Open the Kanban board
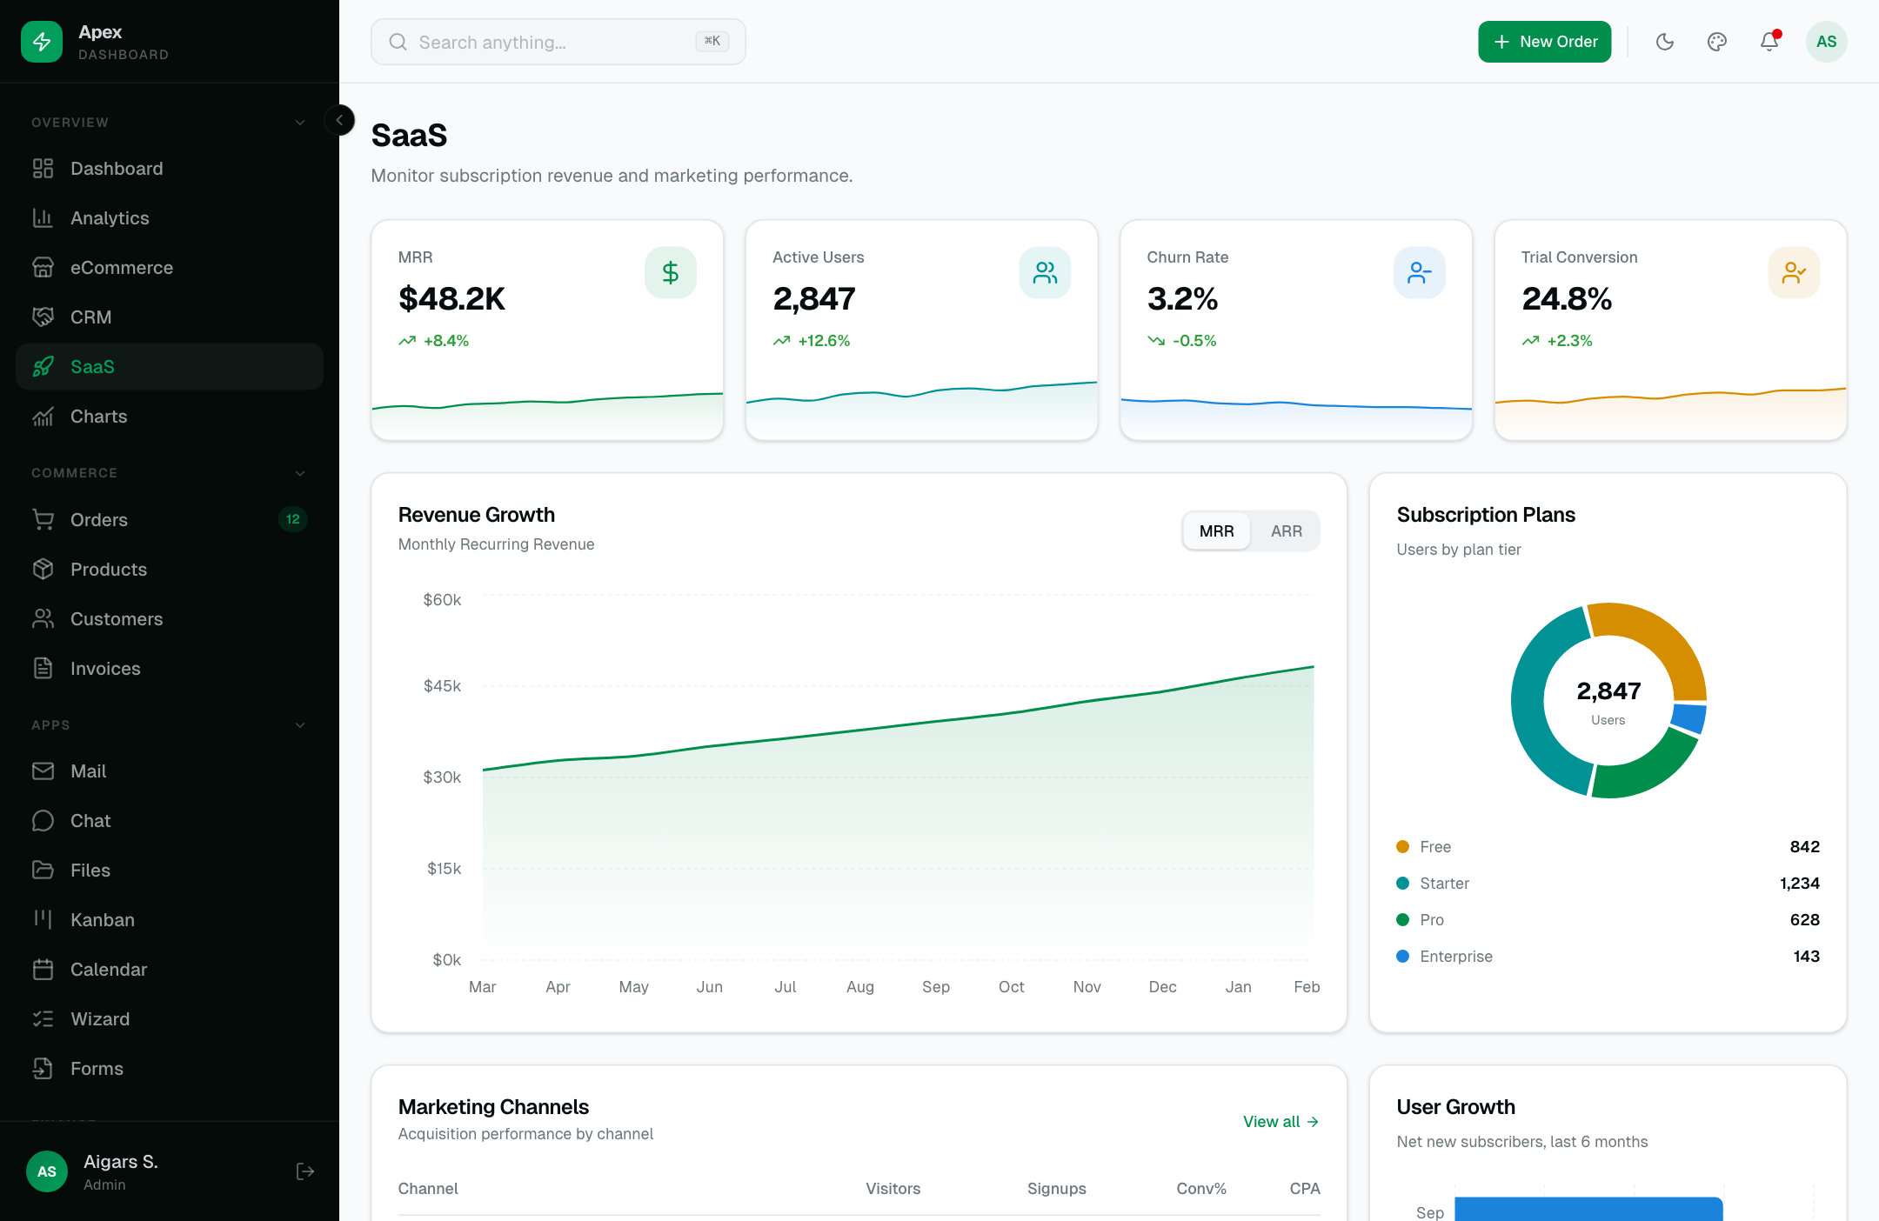Viewport: 1879px width, 1221px height. click(170, 920)
